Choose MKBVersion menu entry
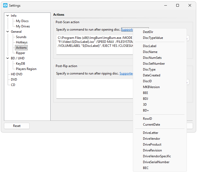 pos(151,87)
